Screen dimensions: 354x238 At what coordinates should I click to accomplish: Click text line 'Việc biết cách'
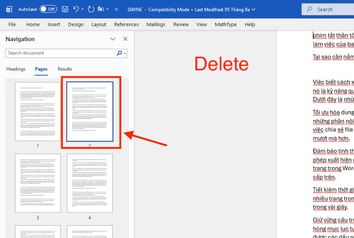[333, 82]
